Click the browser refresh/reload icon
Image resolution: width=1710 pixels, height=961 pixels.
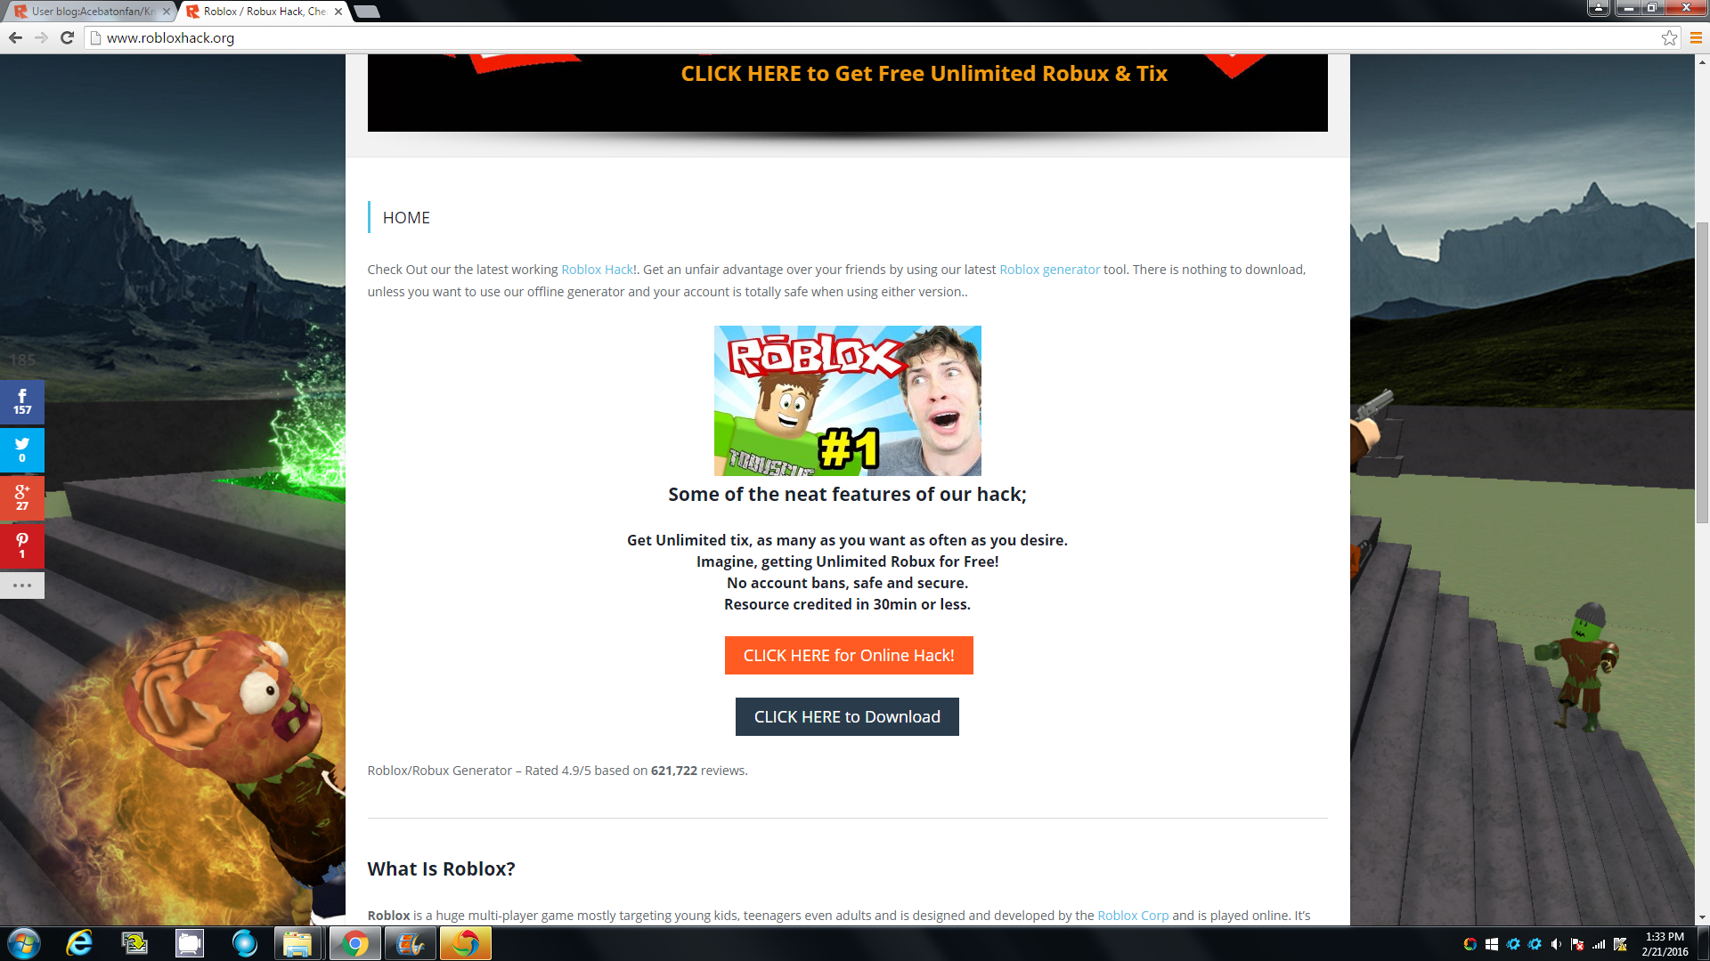click(x=68, y=37)
